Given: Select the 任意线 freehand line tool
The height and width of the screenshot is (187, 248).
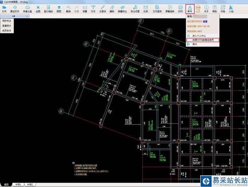Looking at the screenshot, I should point(102,9).
